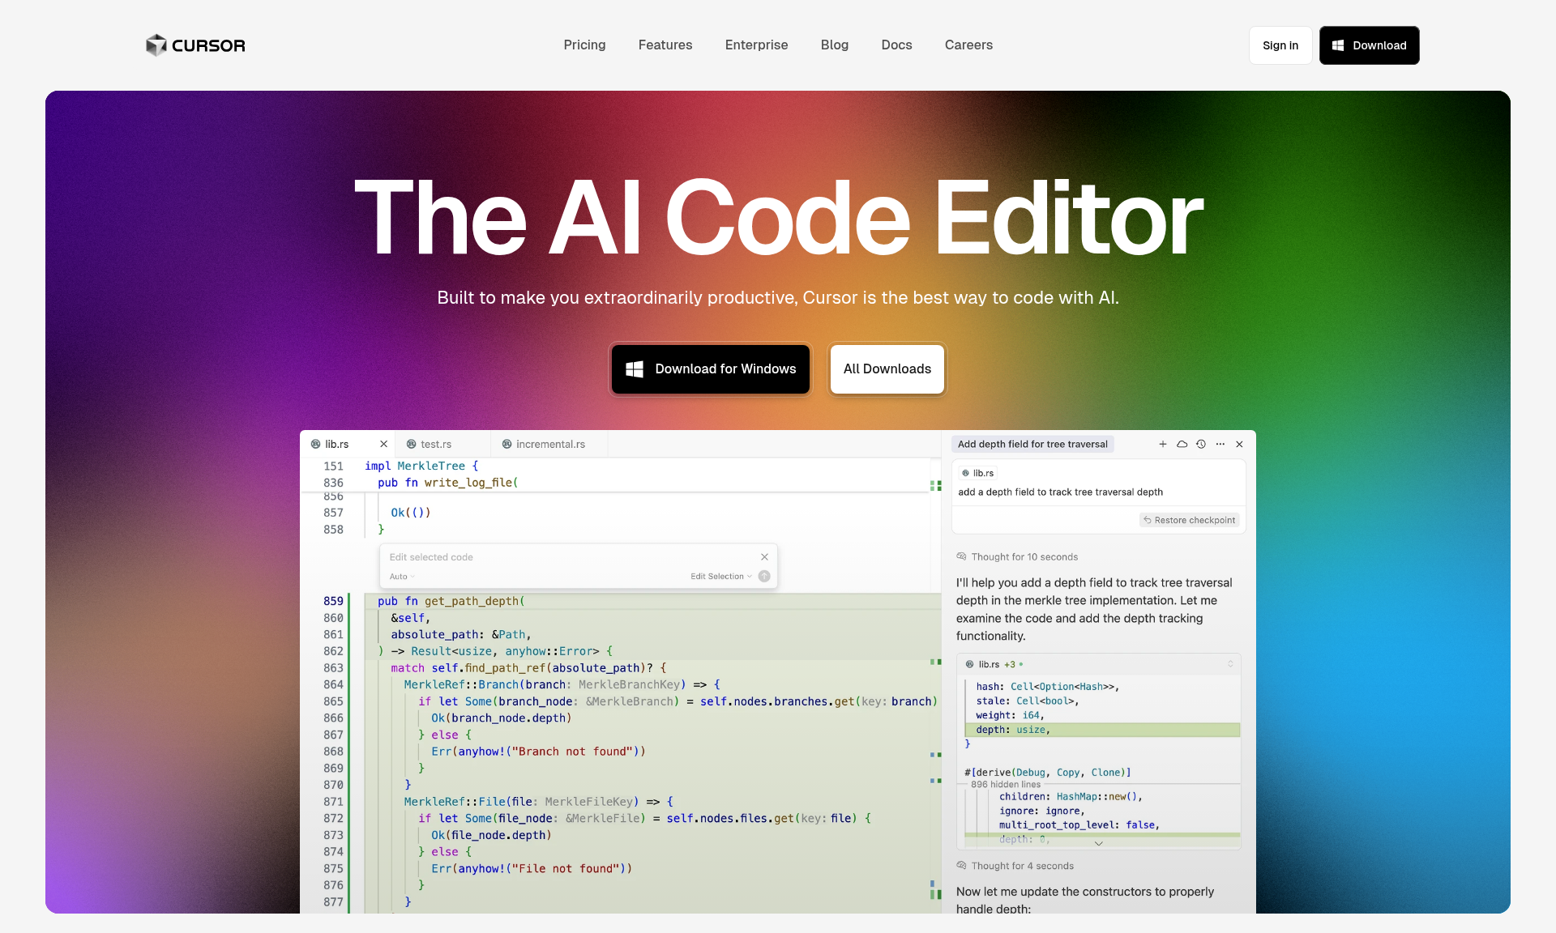Image resolution: width=1556 pixels, height=933 pixels.
Task: Click 'impl MerkleTree {' sticky header line
Action: 421,466
